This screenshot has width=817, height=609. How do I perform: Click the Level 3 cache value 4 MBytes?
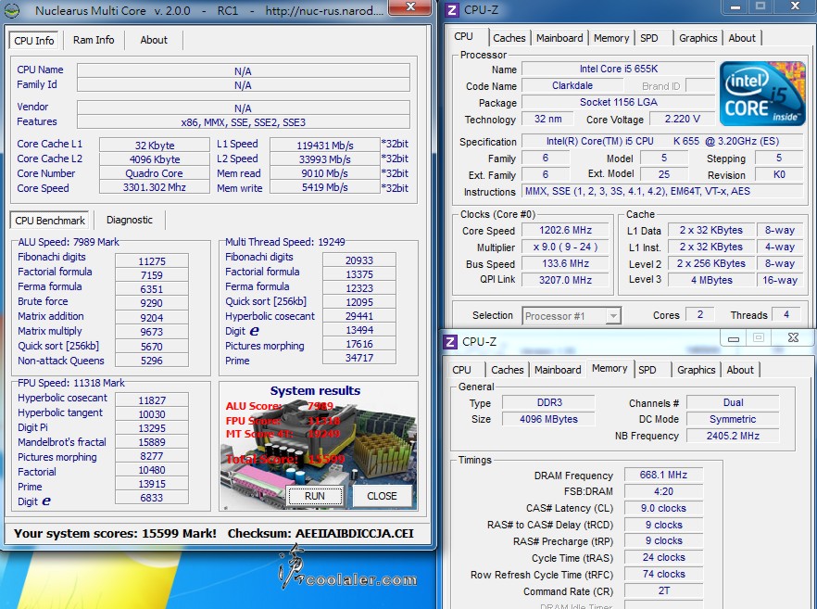coord(711,280)
